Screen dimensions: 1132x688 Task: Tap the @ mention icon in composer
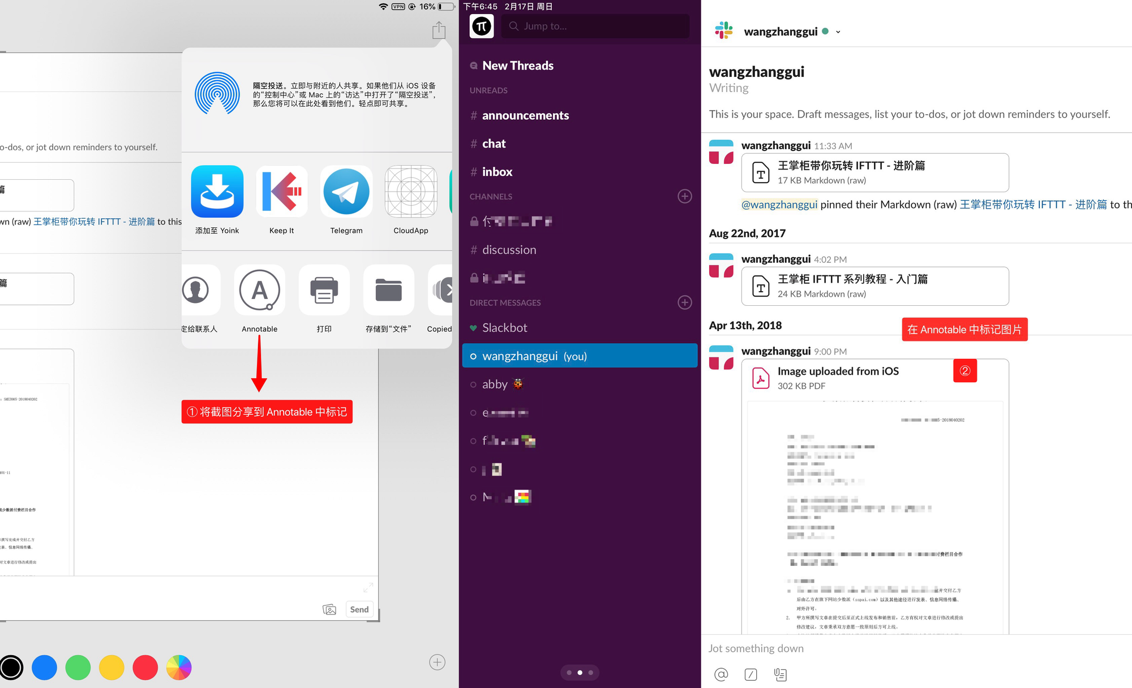point(721,674)
